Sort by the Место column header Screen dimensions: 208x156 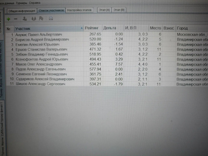pyautogui.click(x=155, y=28)
